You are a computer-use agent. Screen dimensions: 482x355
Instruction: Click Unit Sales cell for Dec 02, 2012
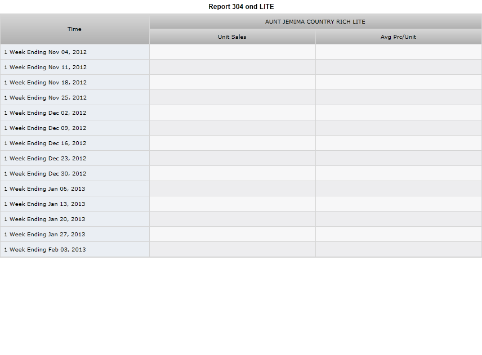[233, 113]
